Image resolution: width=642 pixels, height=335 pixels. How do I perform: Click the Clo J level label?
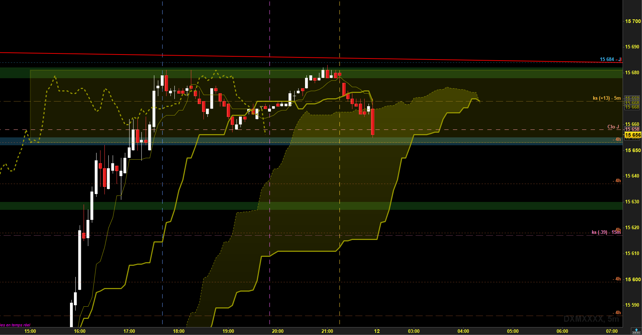coord(613,127)
